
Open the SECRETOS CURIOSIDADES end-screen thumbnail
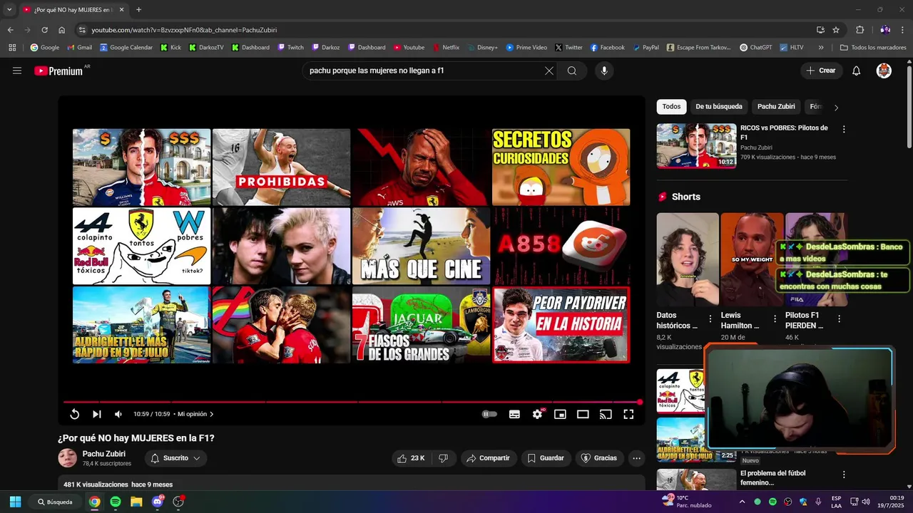561,167
